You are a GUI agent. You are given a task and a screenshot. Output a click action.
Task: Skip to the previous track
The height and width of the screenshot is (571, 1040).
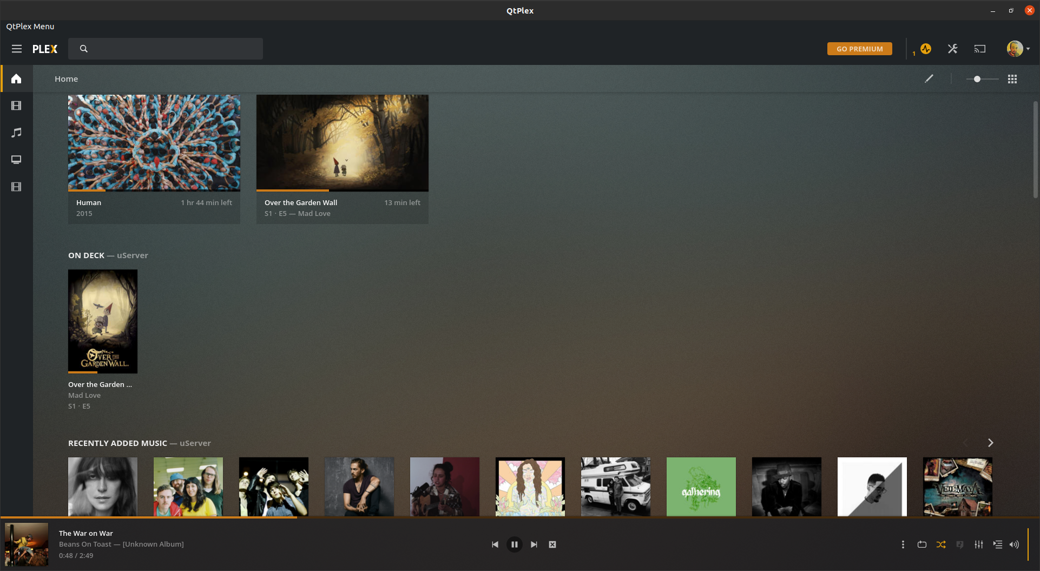coord(495,544)
